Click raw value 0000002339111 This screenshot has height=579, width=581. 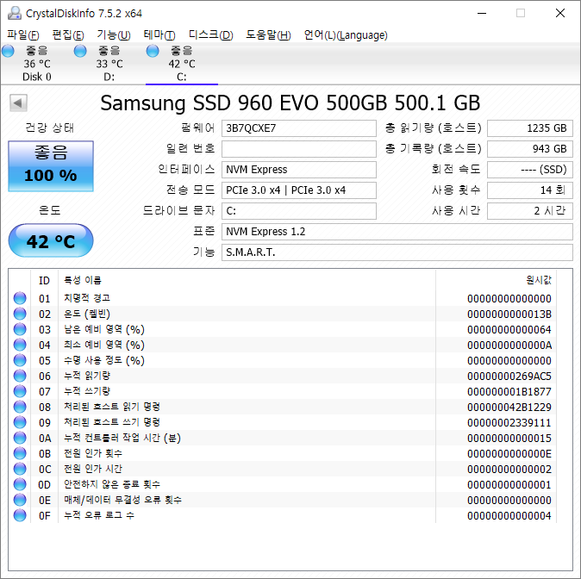509,423
